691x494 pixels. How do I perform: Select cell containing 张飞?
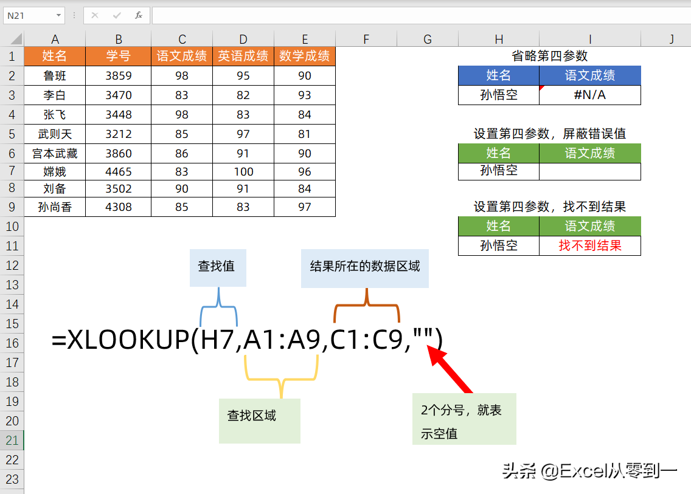55,114
